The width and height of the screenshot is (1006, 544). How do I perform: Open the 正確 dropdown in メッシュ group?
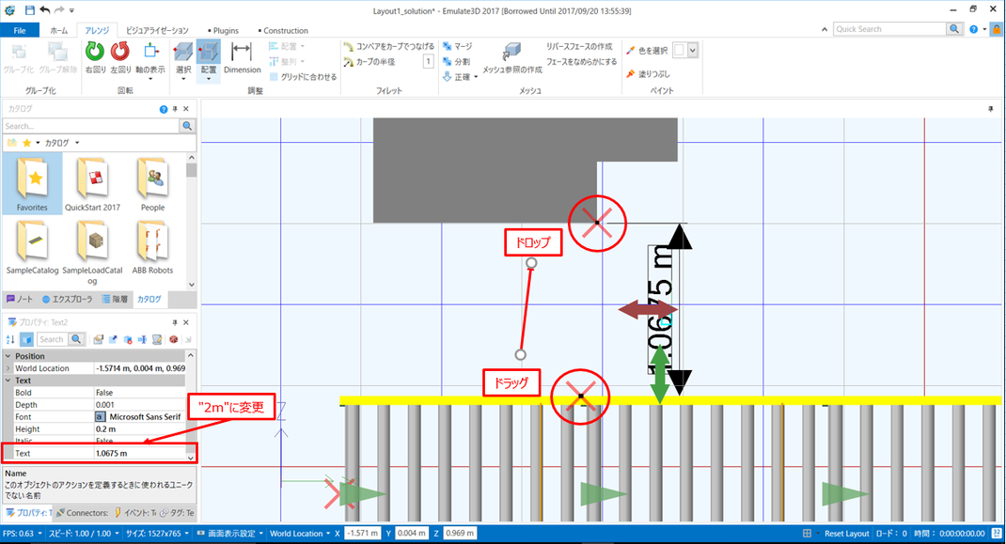(476, 77)
